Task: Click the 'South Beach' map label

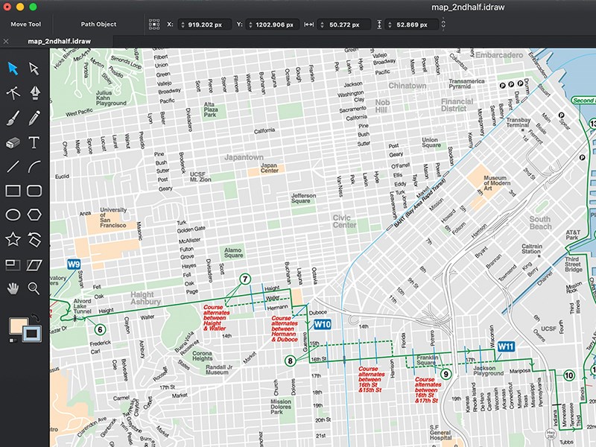Action: pos(540,223)
